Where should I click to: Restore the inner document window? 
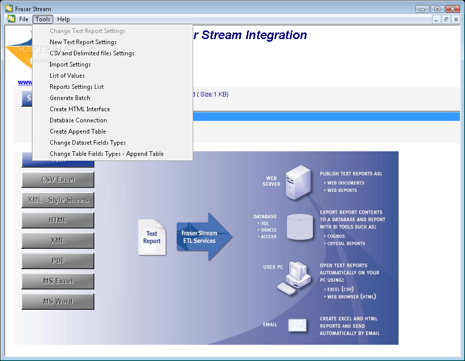pyautogui.click(x=446, y=20)
